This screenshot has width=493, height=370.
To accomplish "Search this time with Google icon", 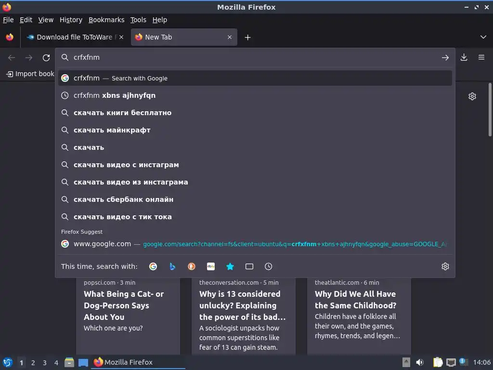I will pyautogui.click(x=153, y=266).
